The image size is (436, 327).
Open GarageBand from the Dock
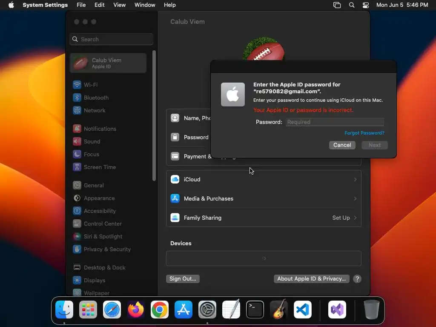click(x=279, y=310)
